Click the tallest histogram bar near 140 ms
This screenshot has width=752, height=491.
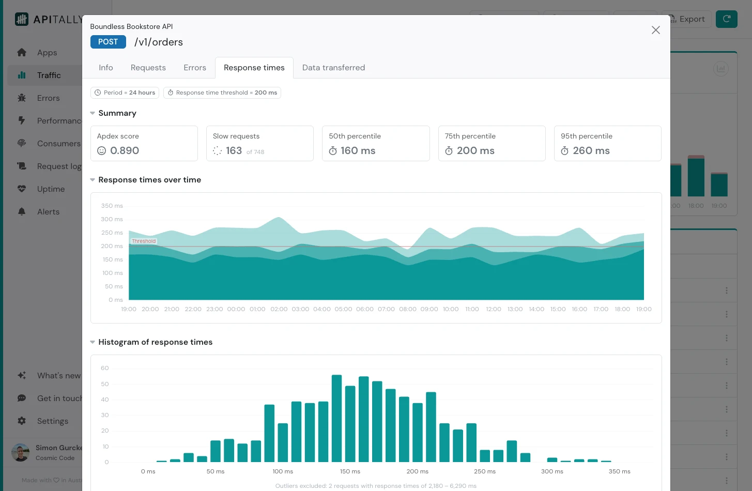click(337, 418)
